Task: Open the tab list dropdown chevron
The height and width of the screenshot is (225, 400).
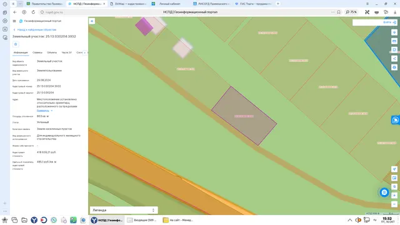Action: (20, 4)
